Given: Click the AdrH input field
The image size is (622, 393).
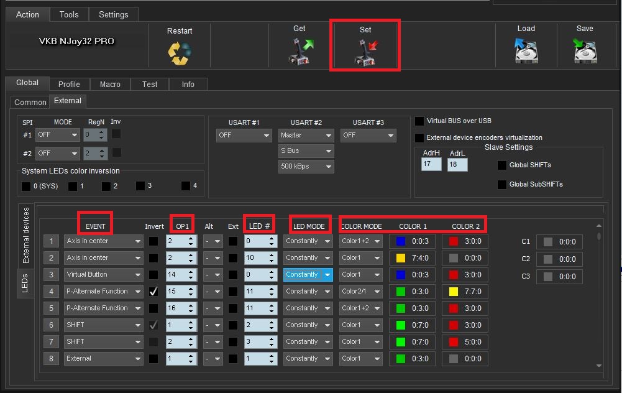Looking at the screenshot, I should coord(431,164).
